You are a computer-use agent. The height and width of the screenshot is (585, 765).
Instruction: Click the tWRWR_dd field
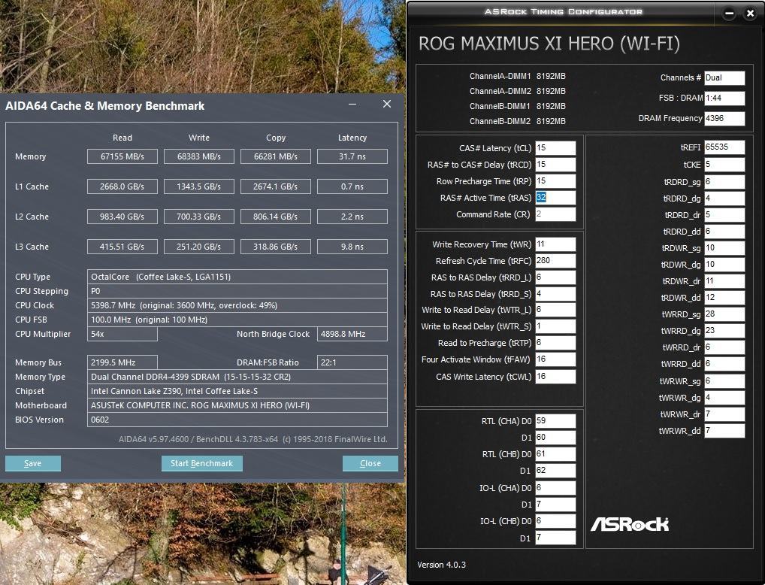click(724, 431)
